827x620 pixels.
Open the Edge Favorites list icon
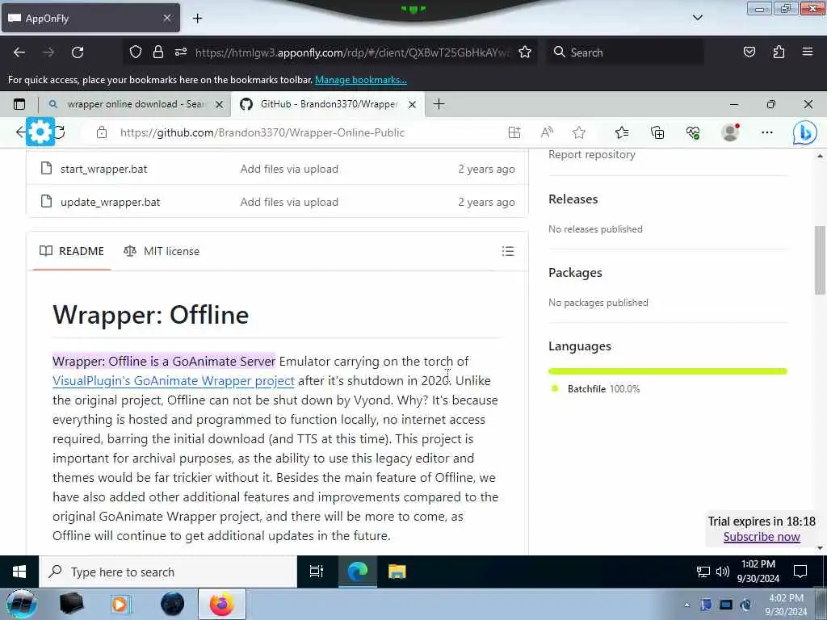[622, 133]
